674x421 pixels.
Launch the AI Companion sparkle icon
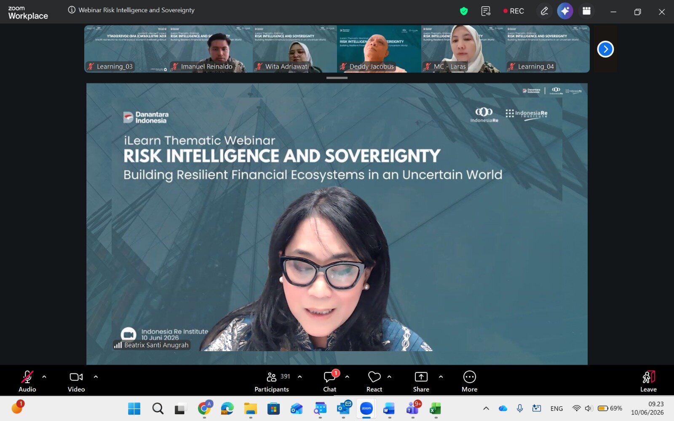[x=565, y=11]
